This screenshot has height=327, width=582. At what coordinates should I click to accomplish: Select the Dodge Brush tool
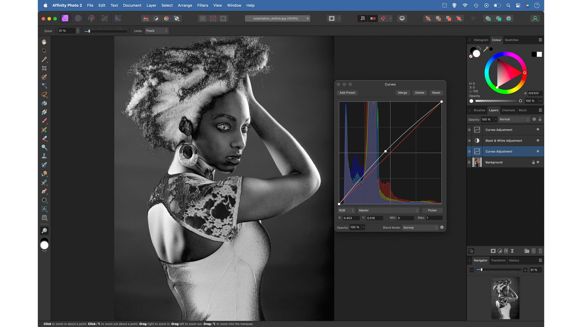[44, 147]
